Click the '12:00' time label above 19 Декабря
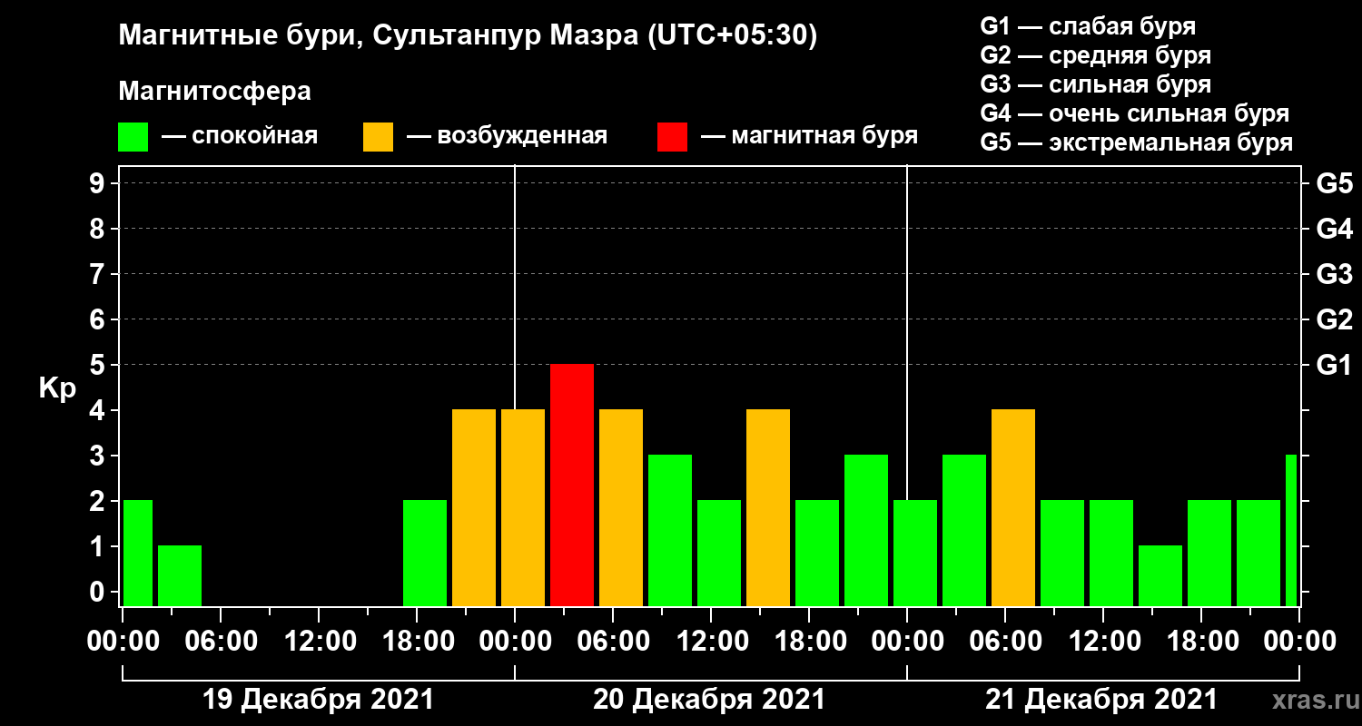 (x=319, y=642)
